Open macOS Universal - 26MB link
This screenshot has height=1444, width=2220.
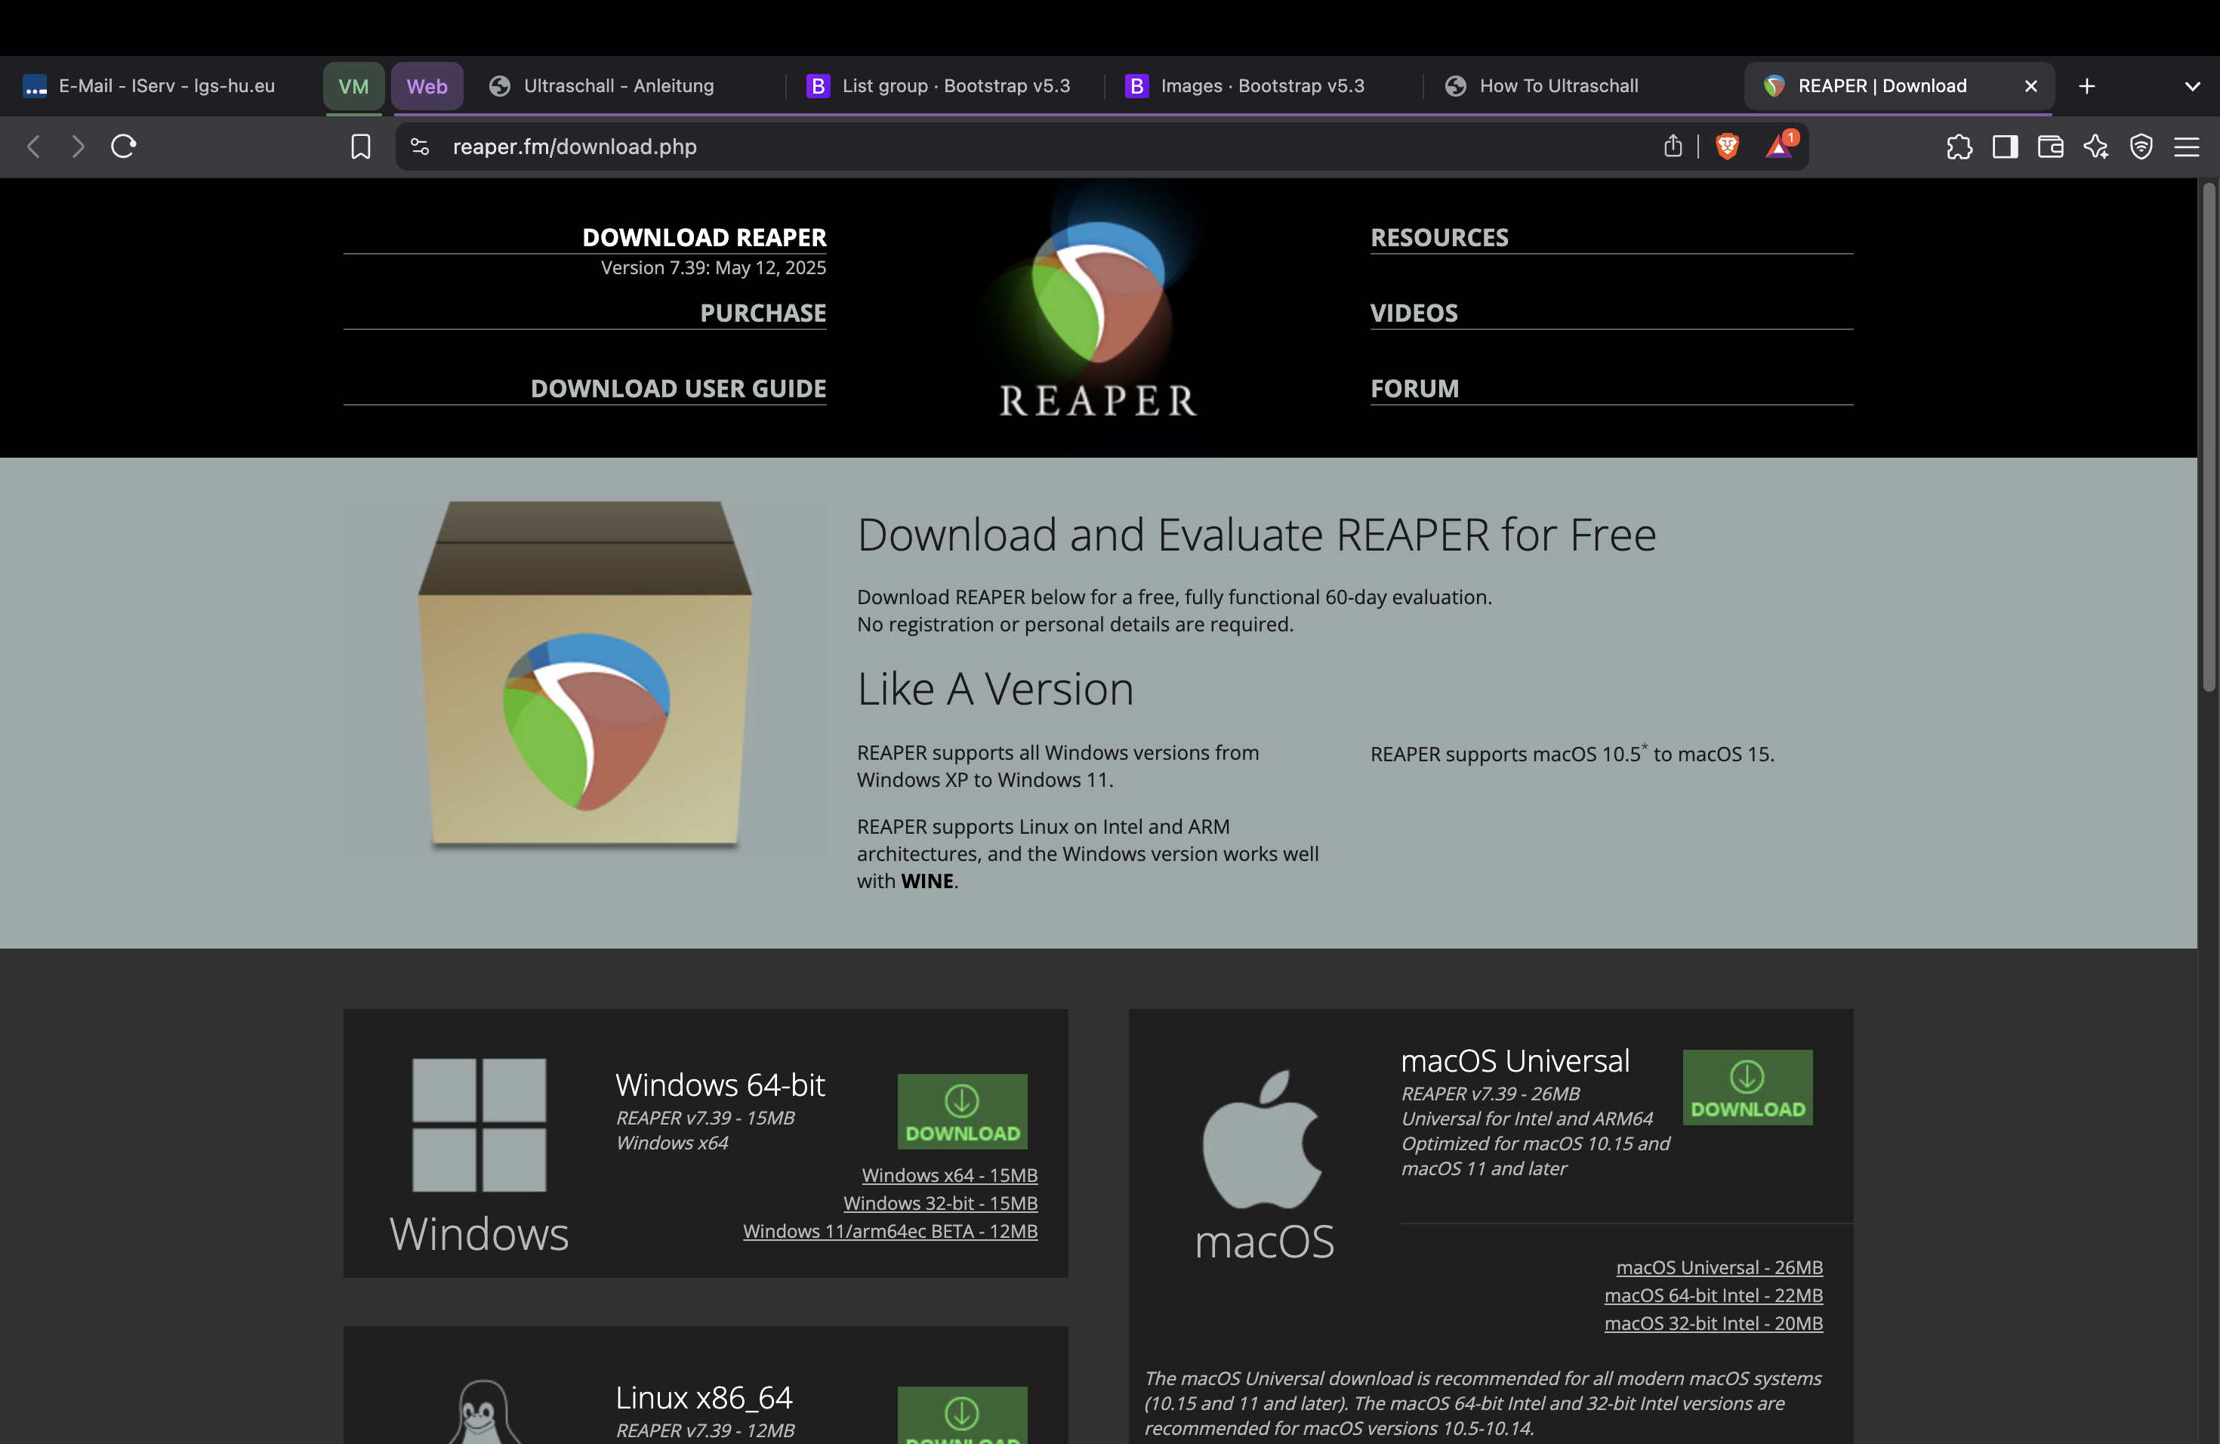pyautogui.click(x=1719, y=1268)
